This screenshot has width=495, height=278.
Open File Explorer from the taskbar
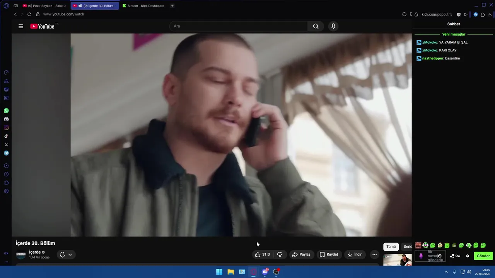point(230,272)
